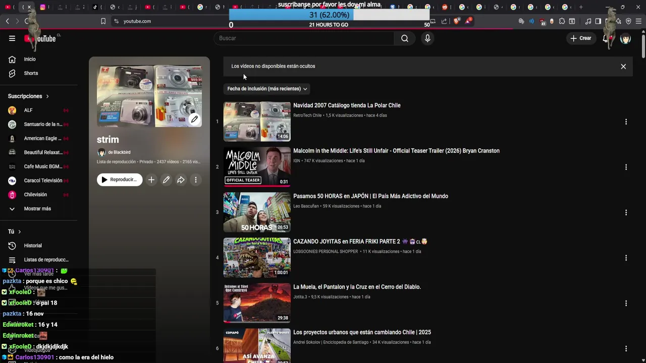Play Pasamos 50 HORAS en JAPÓN thumbnail

click(x=257, y=212)
